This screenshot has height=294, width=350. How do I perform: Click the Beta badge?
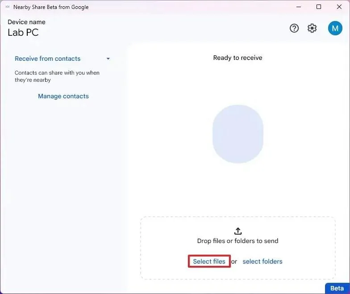pos(337,288)
